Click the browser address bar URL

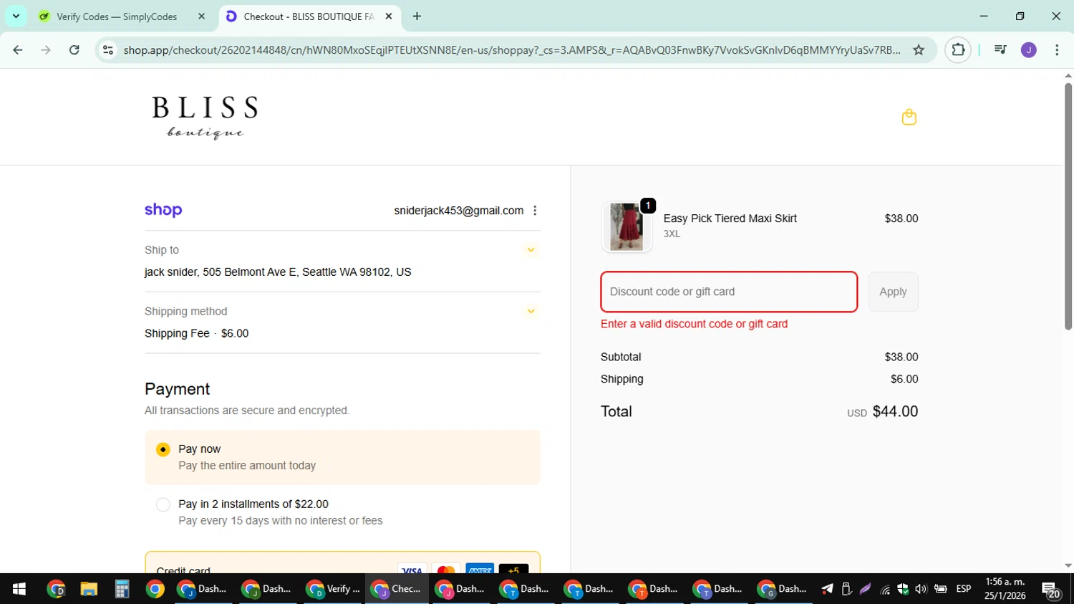[512, 50]
